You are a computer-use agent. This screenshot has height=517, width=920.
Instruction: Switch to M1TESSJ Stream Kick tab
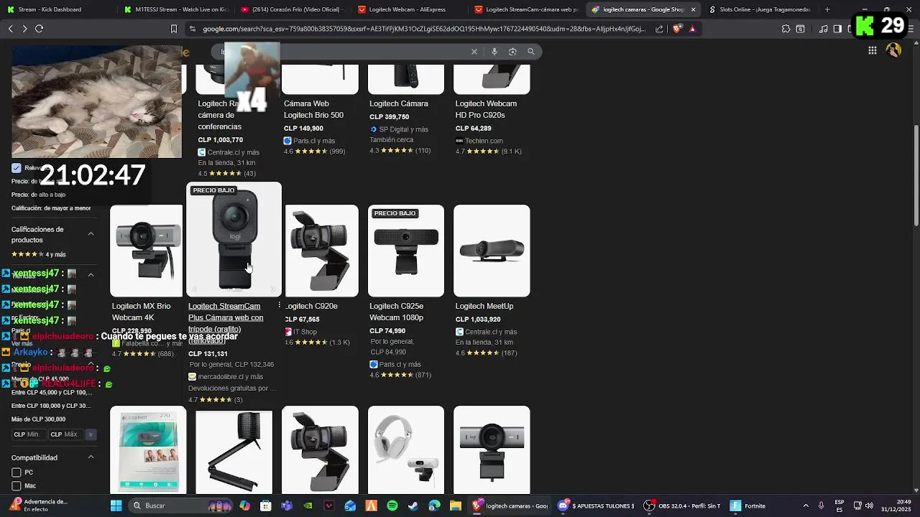(x=175, y=9)
